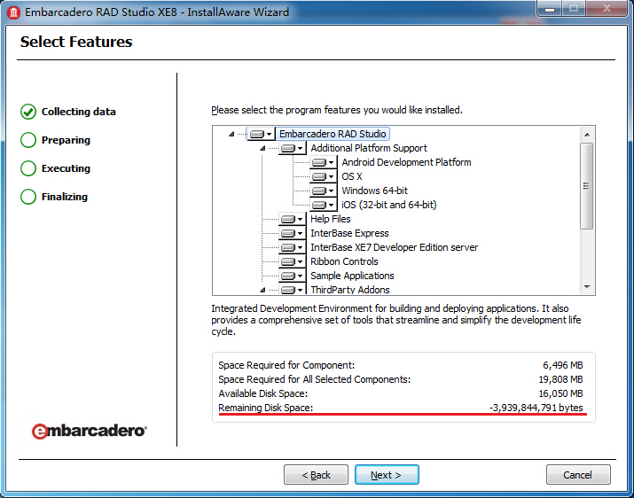634x498 pixels.
Task: Select iOS (32-bit and 64-bit) item
Action: click(389, 205)
